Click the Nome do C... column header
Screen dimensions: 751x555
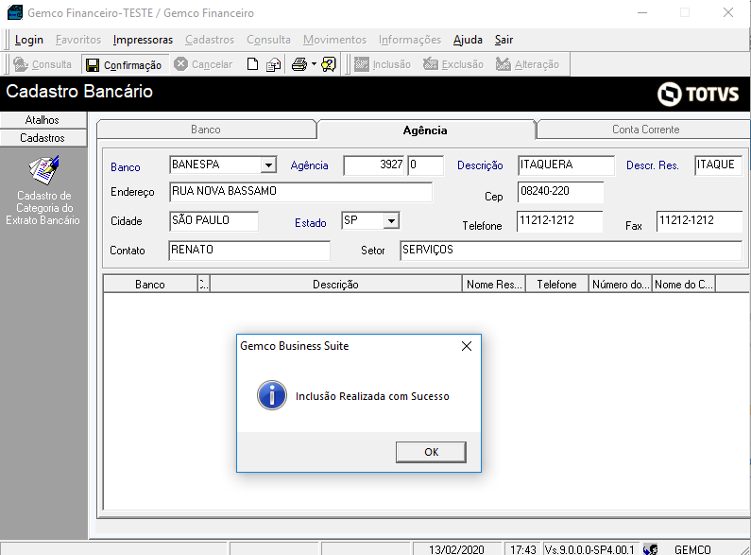684,285
